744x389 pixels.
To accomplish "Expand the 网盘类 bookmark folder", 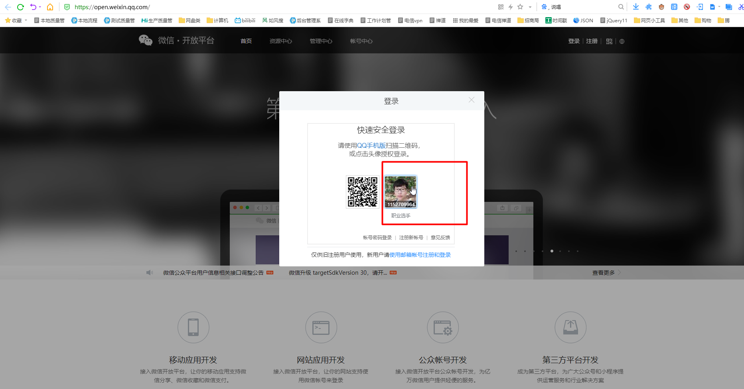I will pos(189,20).
